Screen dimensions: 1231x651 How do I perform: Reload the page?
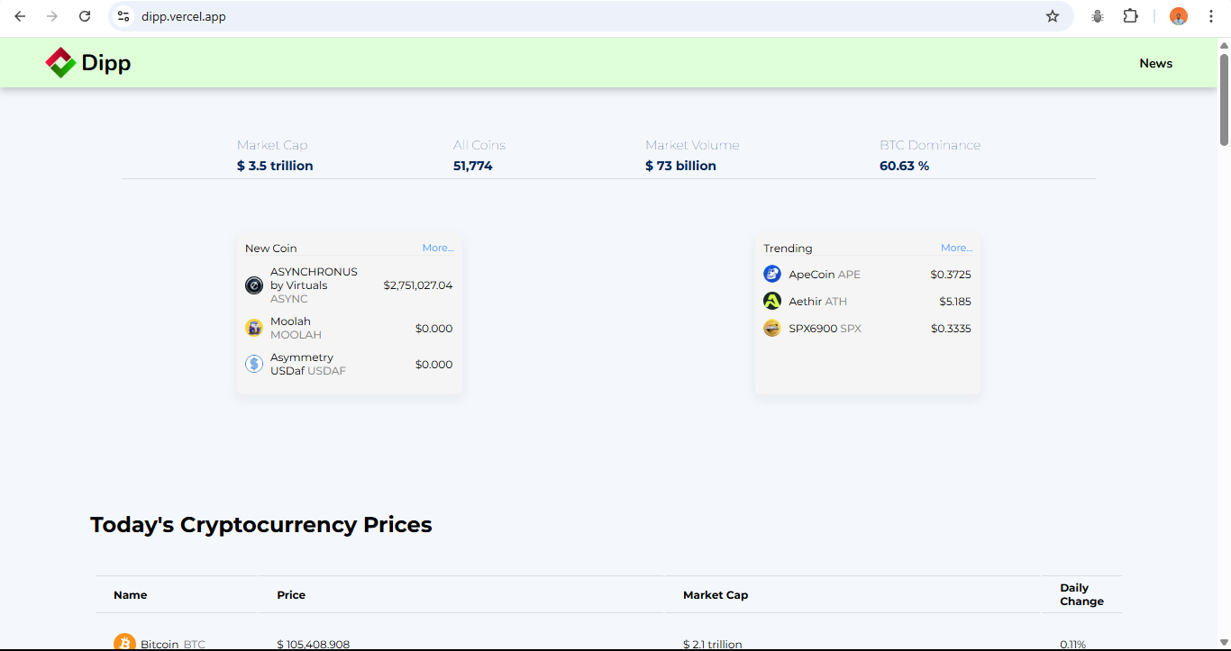85,16
